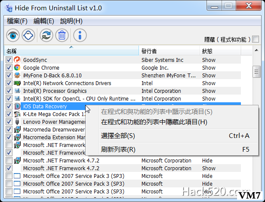The height and width of the screenshot is (202, 265).
Task: Select the Google Chrome row name
Action: (x=41, y=68)
